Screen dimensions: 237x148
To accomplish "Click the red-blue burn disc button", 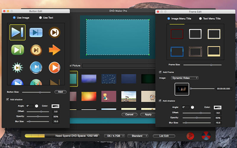I will pyautogui.click(x=206, y=136).
